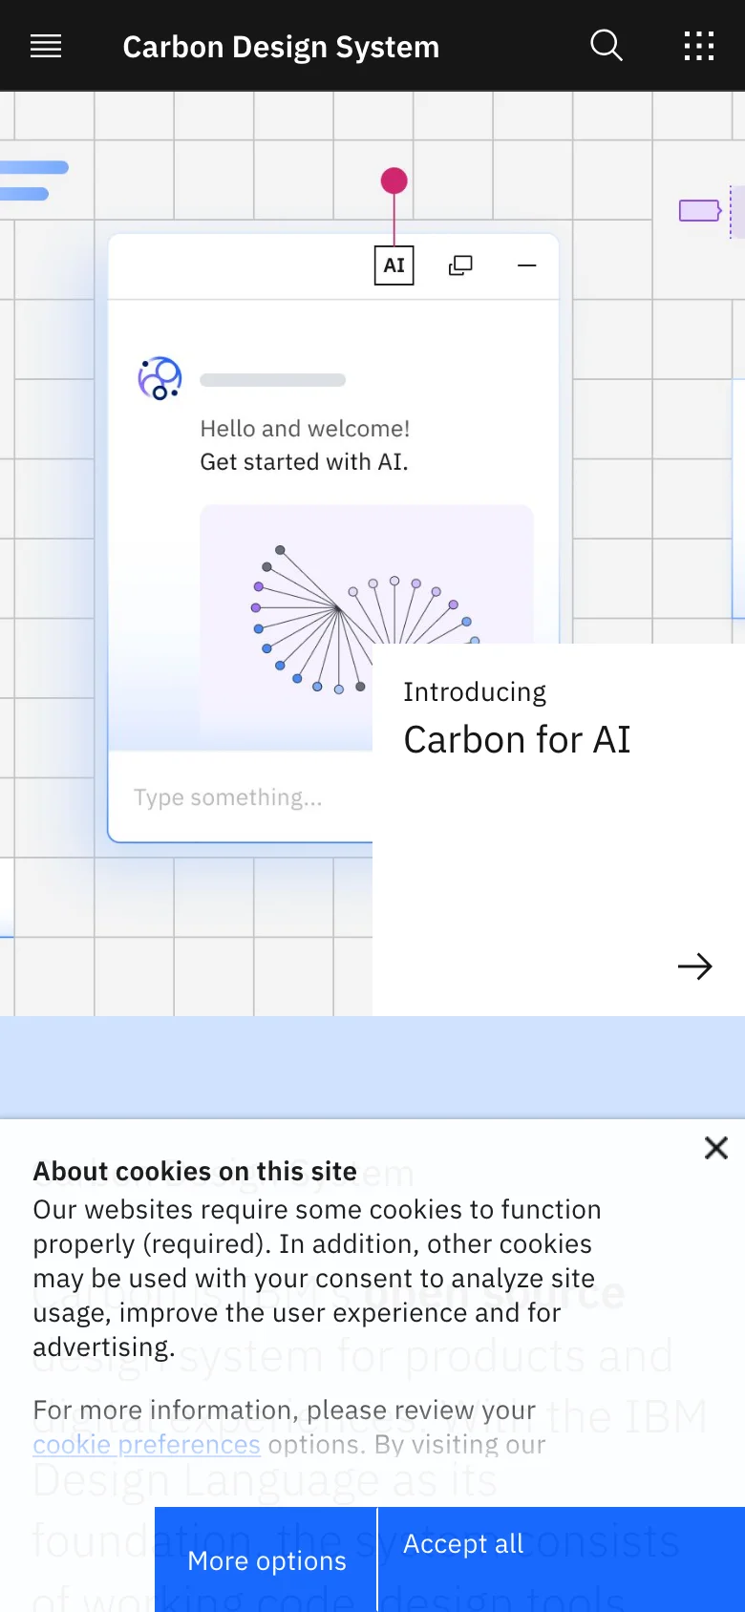Click the pink pin marker above the chat card
This screenshot has width=745, height=1612.
pyautogui.click(x=394, y=180)
